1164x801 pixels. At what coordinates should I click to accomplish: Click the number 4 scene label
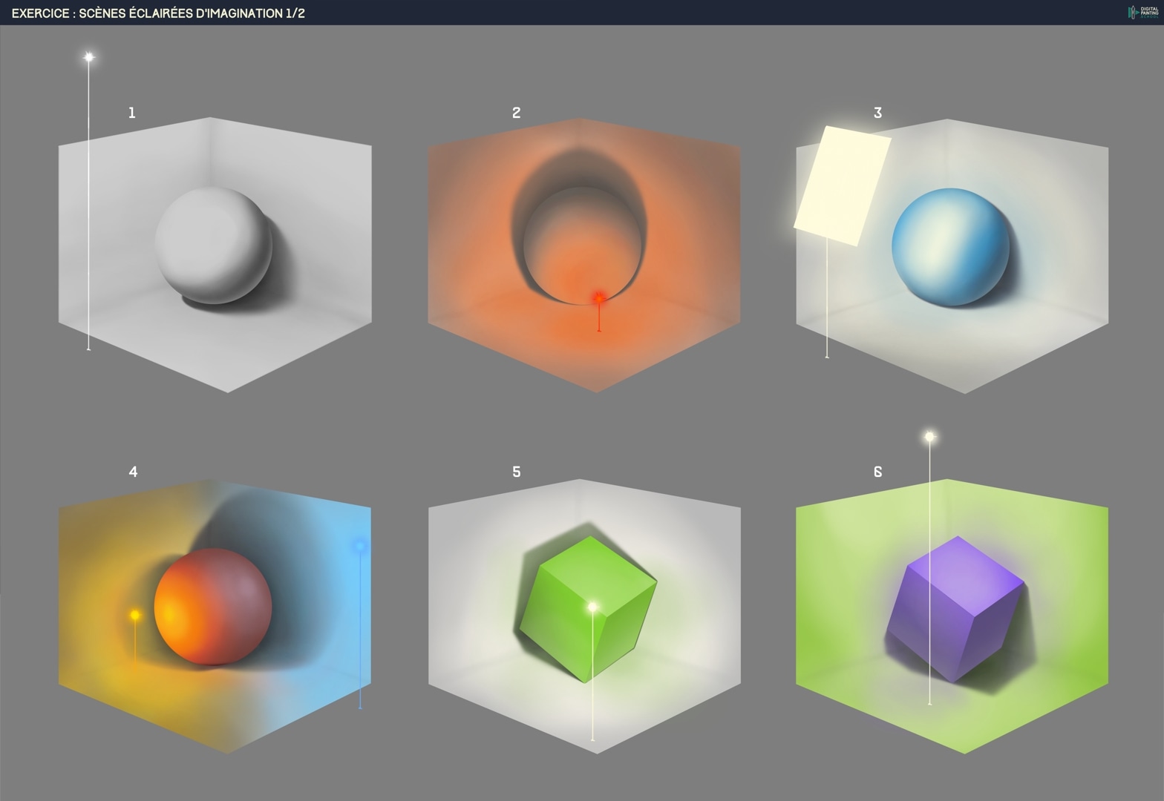[x=133, y=472]
